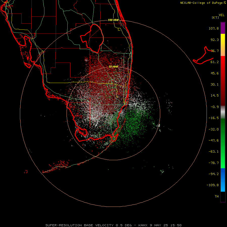This screenshot has width=227, height=227.
Task: Click the 45.6 scale value
Action: coord(215,73)
